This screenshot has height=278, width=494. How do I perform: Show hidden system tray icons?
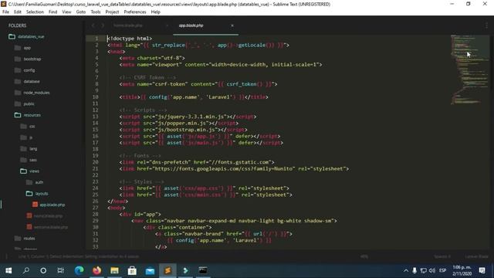pyautogui.click(x=406, y=270)
